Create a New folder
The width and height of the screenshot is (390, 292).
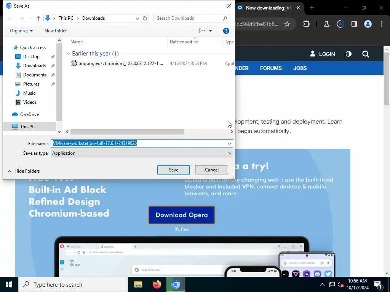(56, 31)
